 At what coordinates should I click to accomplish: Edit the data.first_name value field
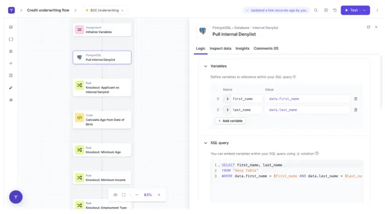(308, 99)
